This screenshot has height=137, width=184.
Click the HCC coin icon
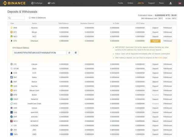click(x=12, y=103)
